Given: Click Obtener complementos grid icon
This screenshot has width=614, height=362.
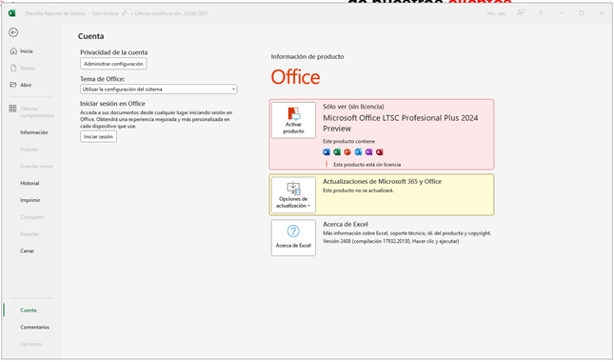Looking at the screenshot, I should (13, 109).
